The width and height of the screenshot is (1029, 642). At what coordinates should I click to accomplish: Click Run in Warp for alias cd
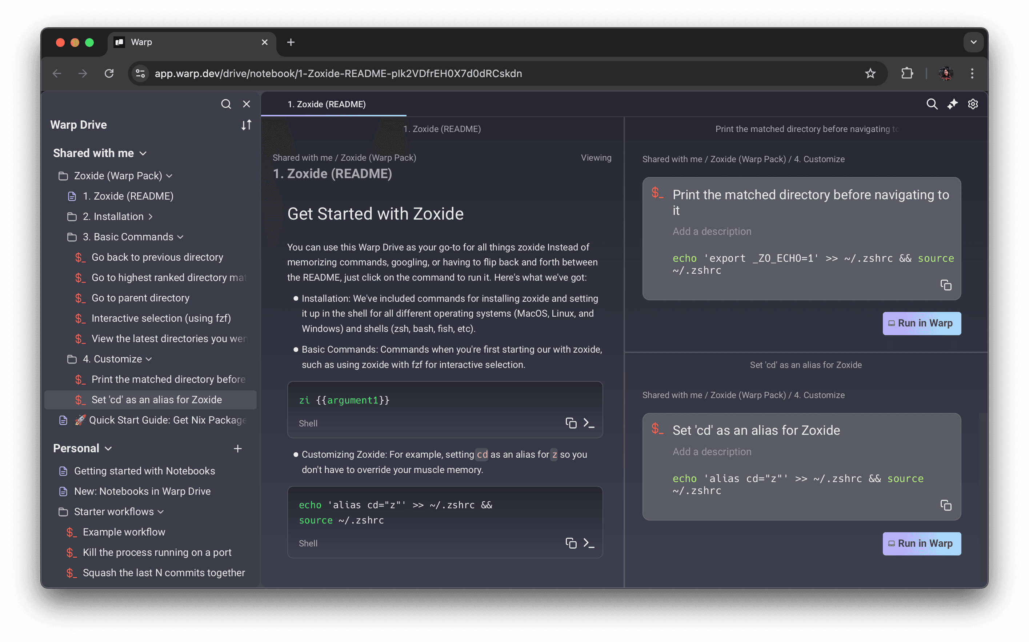tap(921, 543)
